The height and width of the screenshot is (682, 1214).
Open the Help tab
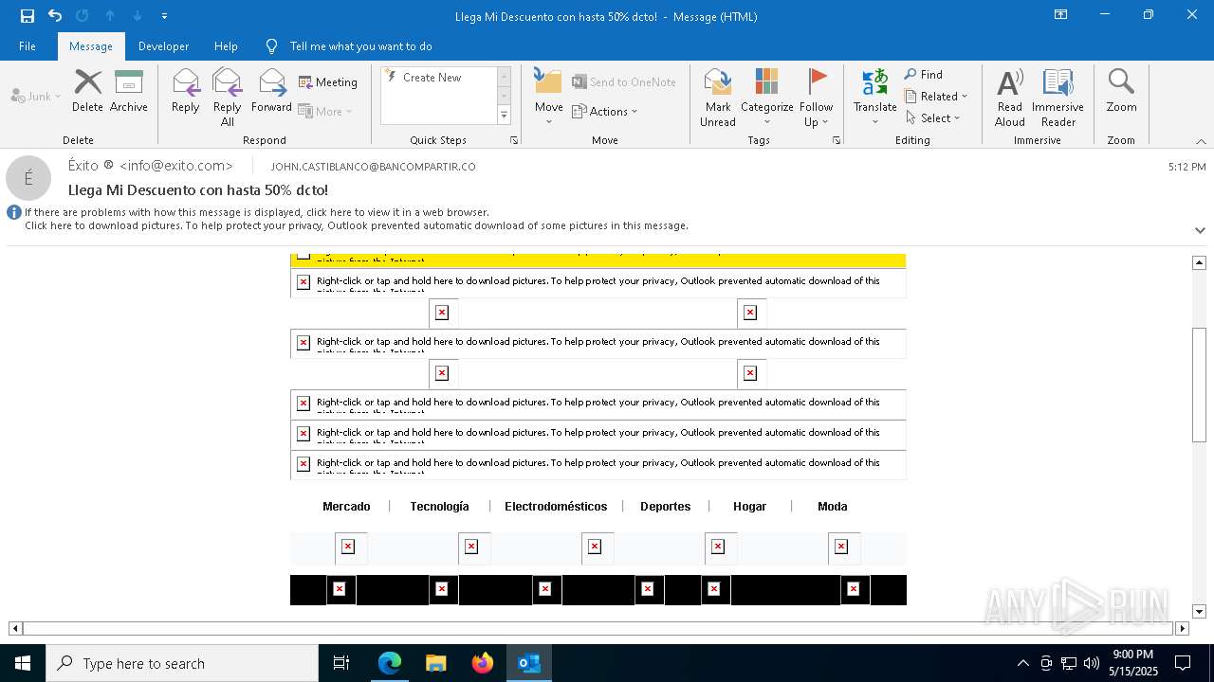point(226,46)
